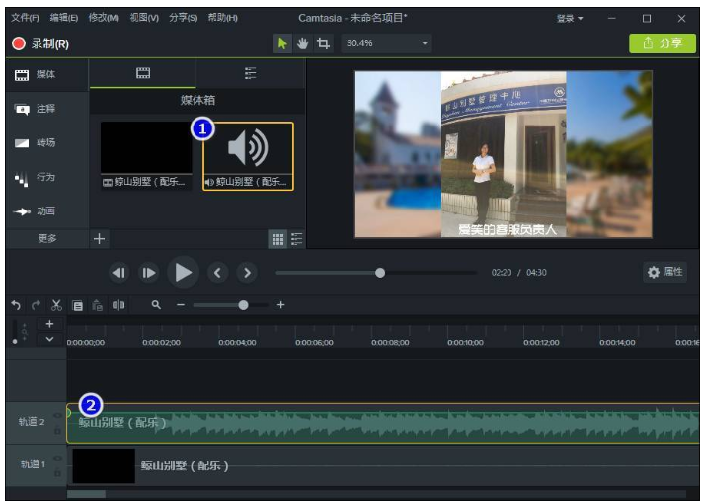703x503 pixels.
Task: Click the cut scissors icon
Action: tap(57, 305)
